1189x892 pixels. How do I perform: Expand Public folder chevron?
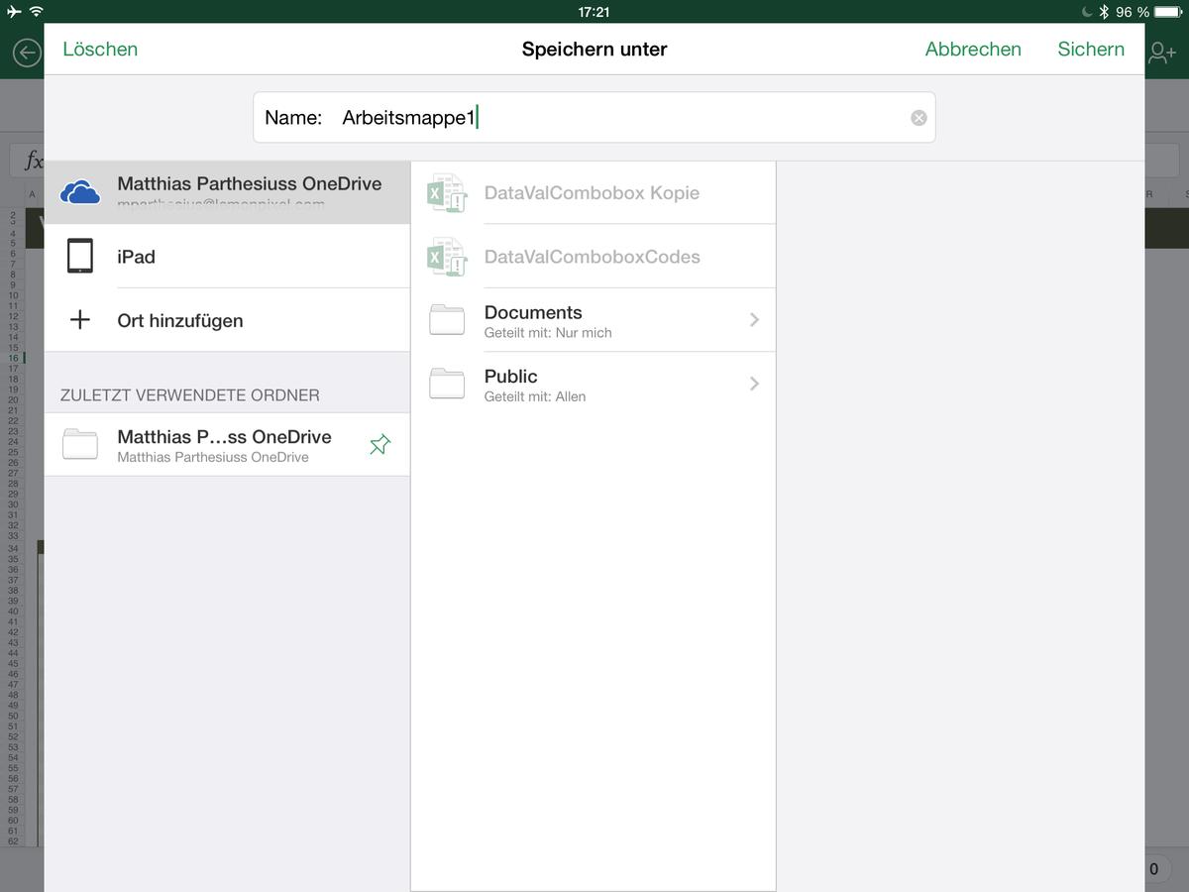tap(755, 384)
